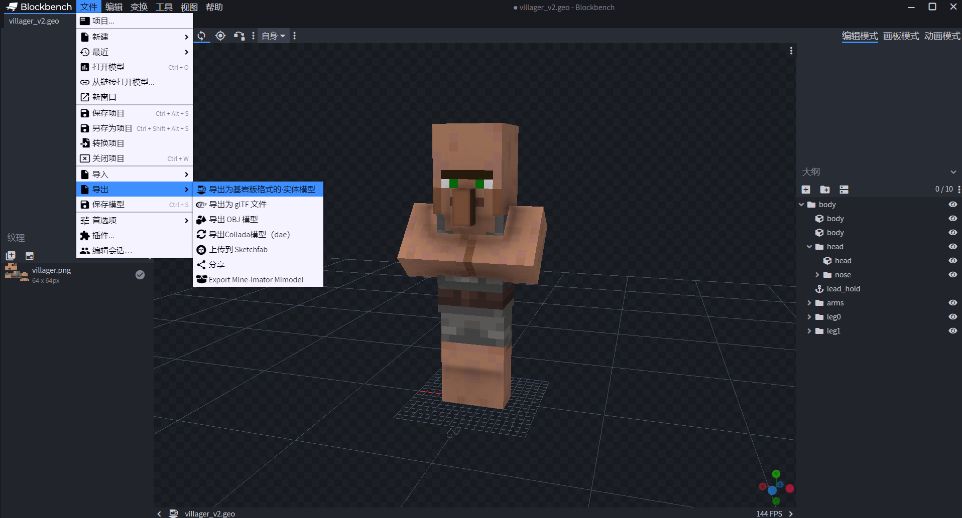The height and width of the screenshot is (518, 962).
Task: Add a new cube in outliner
Action: click(x=806, y=189)
